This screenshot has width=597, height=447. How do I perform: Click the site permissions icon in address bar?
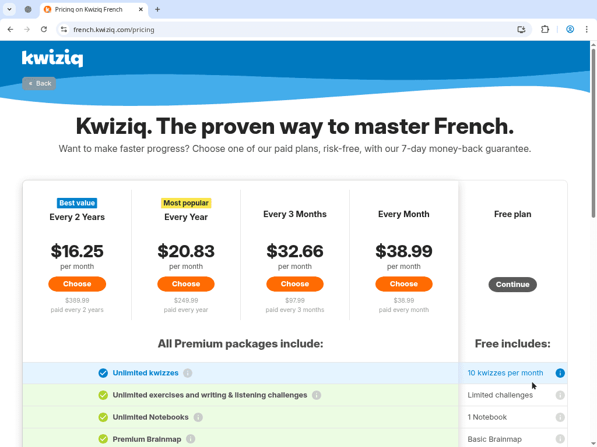64,29
